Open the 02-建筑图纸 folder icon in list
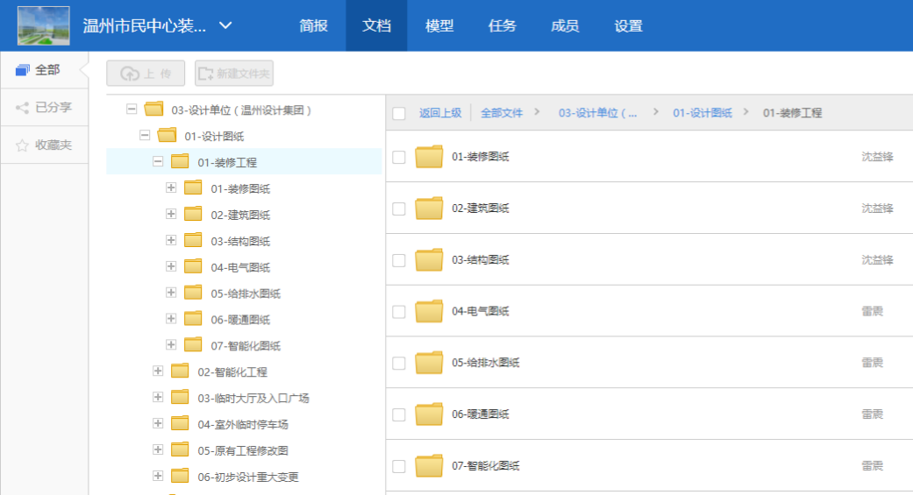 pos(429,209)
